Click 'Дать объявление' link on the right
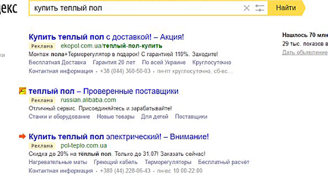Screen dimensions: 328x175 (x=305, y=52)
